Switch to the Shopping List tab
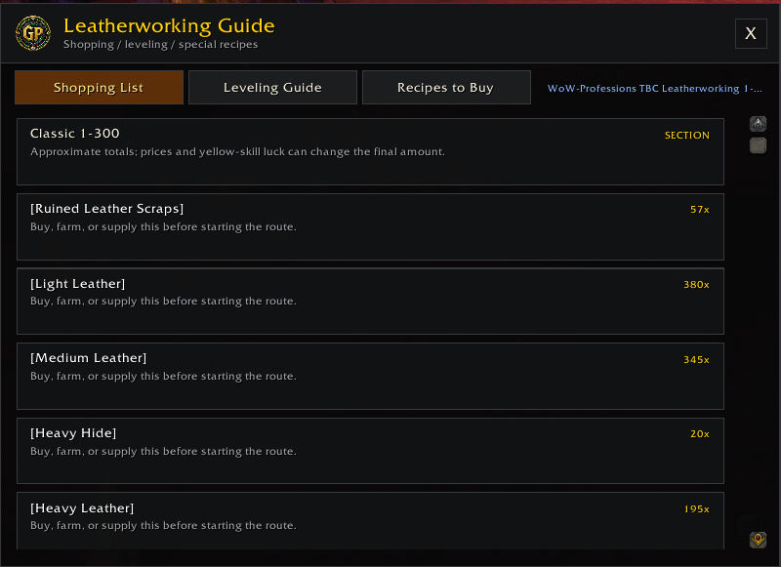This screenshot has width=781, height=567. (100, 88)
